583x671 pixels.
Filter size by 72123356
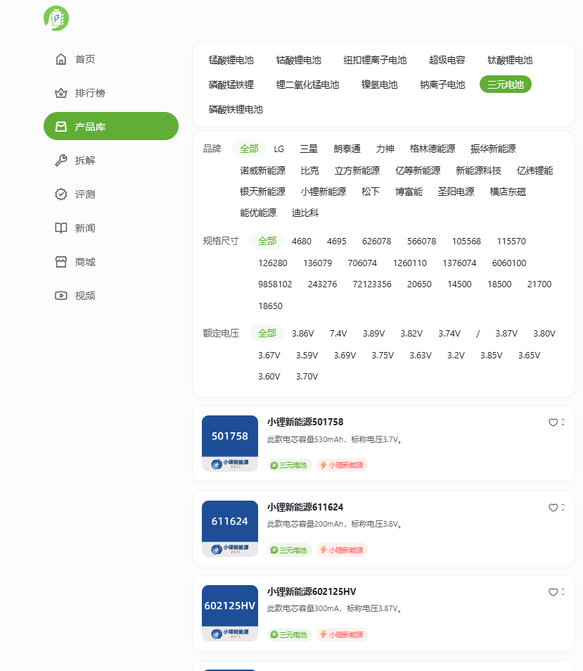click(372, 284)
